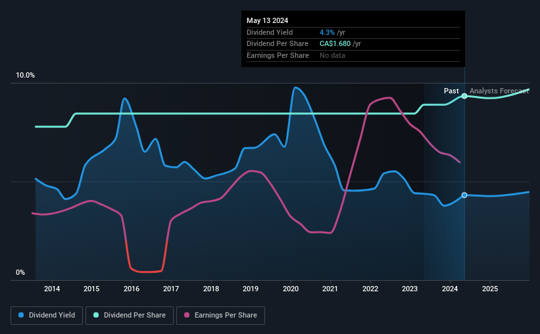
Task: Click the May 13 2024 tooltip date
Action: point(267,20)
